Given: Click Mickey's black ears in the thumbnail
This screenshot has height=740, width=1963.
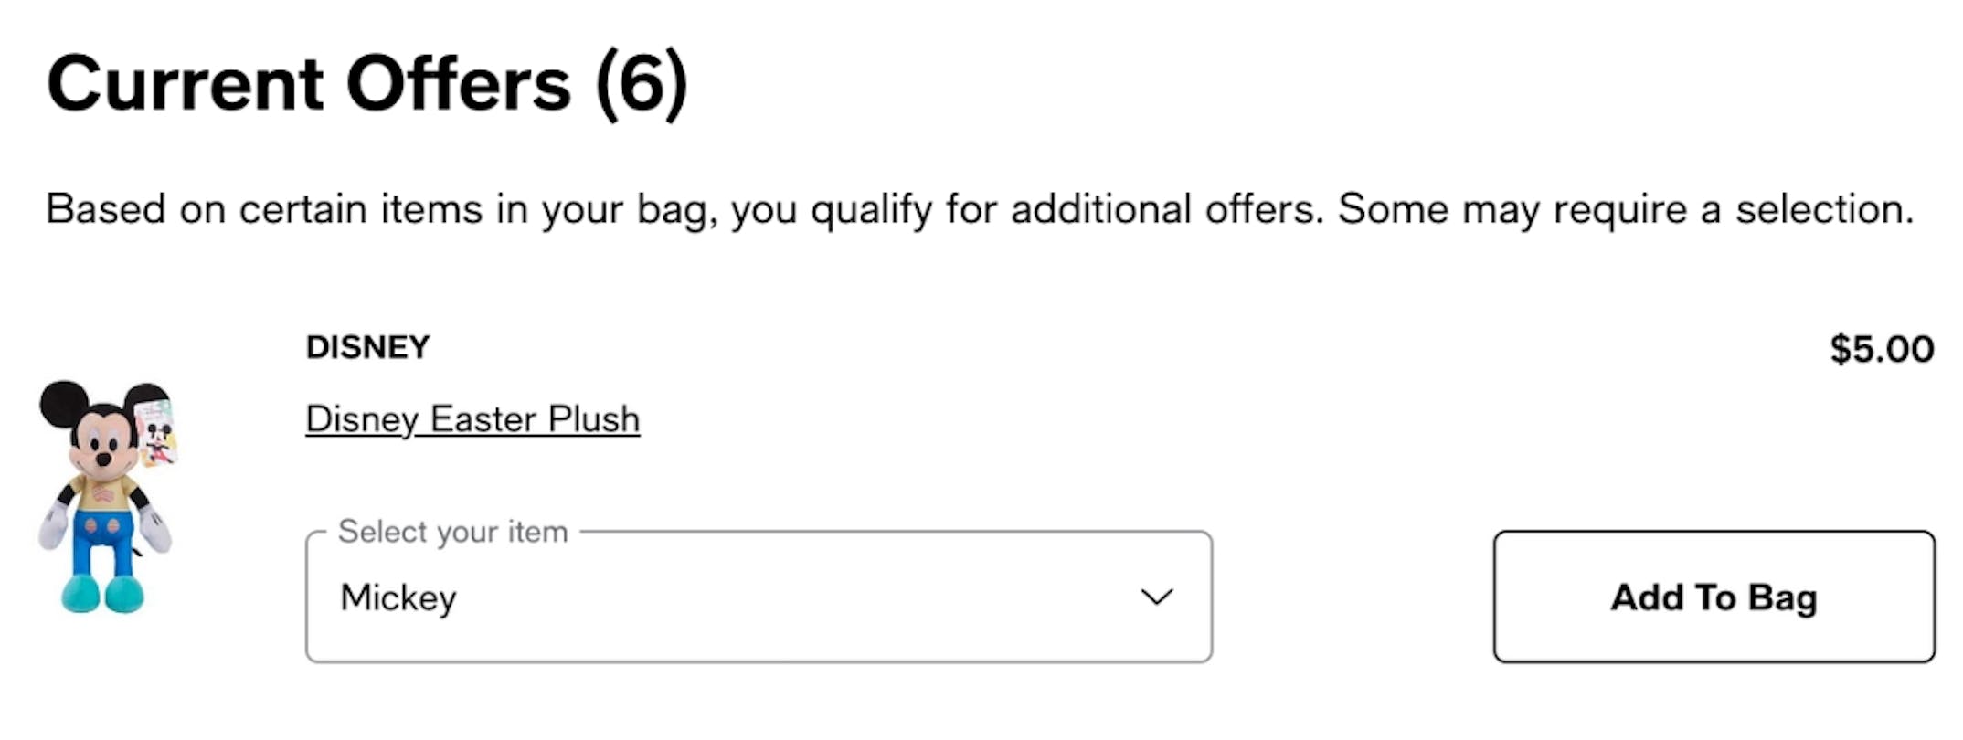Looking at the screenshot, I should coord(64,404).
